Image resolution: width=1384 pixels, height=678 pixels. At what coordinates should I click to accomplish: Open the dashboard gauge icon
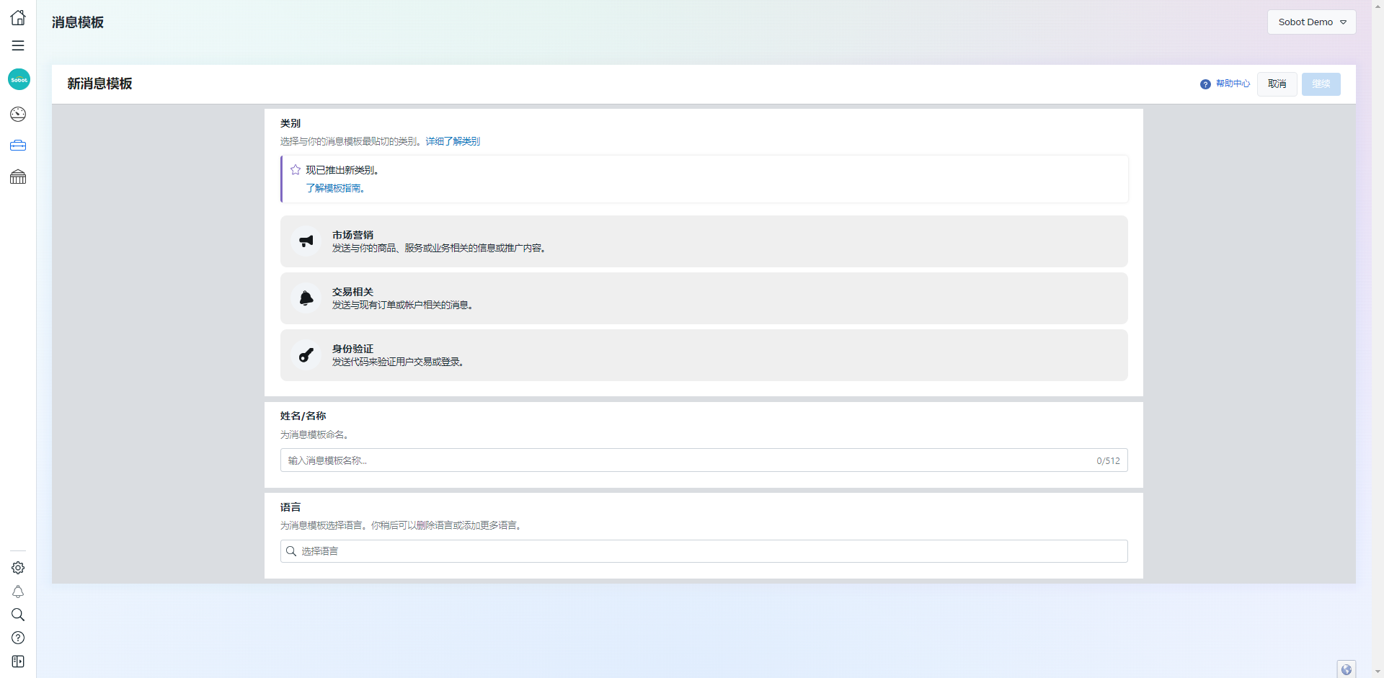point(18,114)
